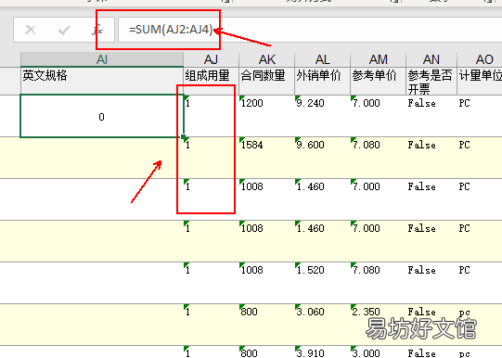Image resolution: width=502 pixels, height=358 pixels.
Task: Select the AN column header
Action: [x=431, y=59]
